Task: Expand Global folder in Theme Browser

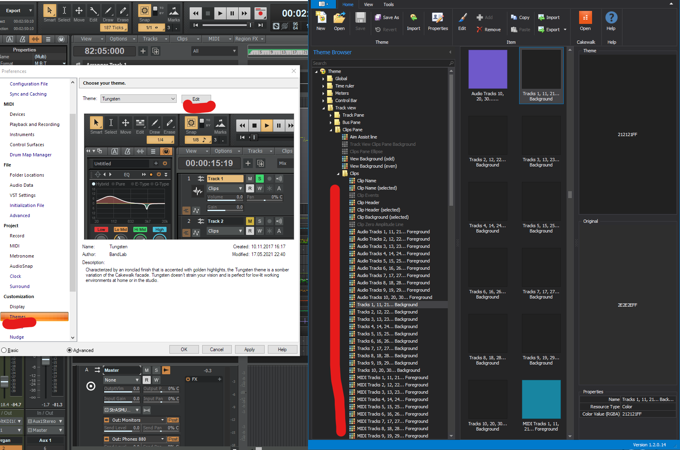Action: pyautogui.click(x=323, y=79)
